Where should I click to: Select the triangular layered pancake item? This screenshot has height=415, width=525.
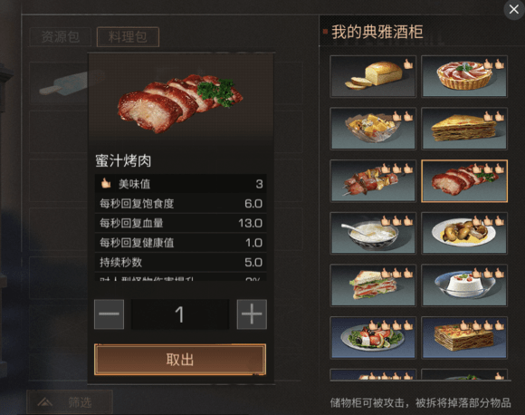[x=464, y=129]
